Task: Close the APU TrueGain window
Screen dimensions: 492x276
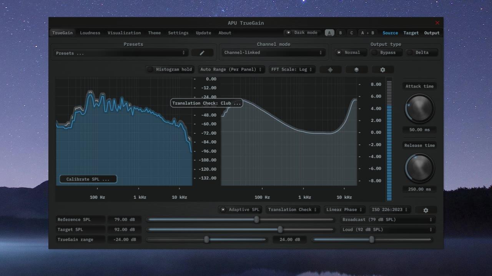Action: coord(437,23)
